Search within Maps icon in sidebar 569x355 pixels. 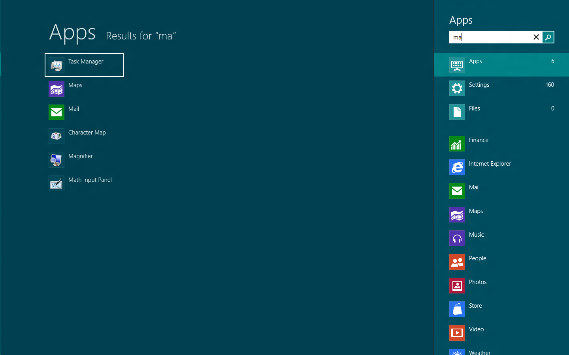(457, 215)
